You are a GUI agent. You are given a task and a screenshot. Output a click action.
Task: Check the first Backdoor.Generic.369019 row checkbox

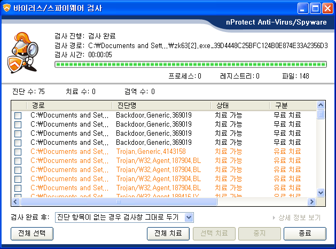tap(18, 115)
